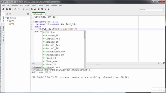Save the file with the floppy icon
This screenshot has height=93, width=166.
[x=10, y=9]
